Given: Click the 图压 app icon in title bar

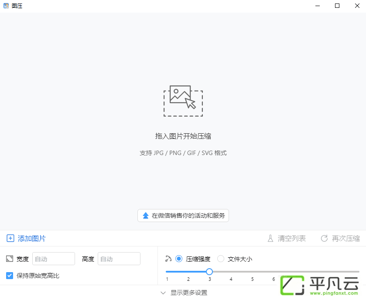Looking at the screenshot, I should 6,6.
